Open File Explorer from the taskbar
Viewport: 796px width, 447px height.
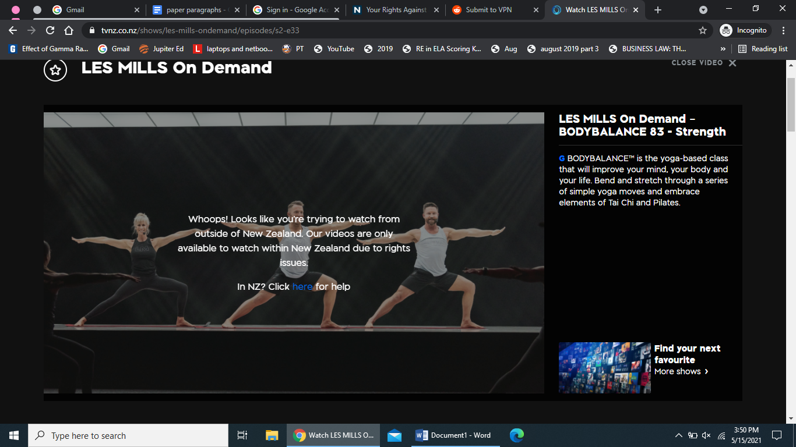[272, 435]
